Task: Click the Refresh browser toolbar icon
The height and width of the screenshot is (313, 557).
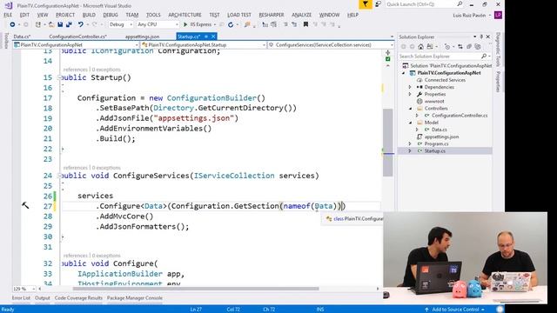Action: click(231, 24)
